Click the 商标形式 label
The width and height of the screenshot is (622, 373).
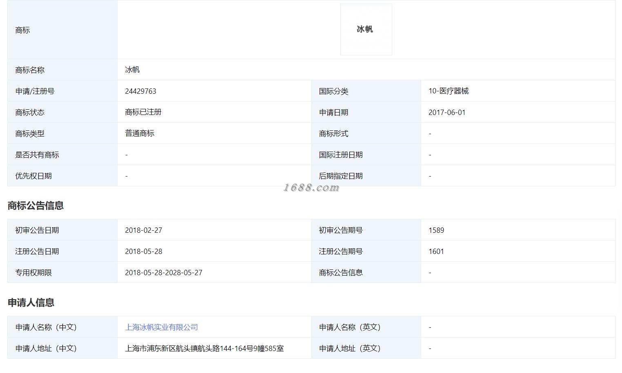333,133
